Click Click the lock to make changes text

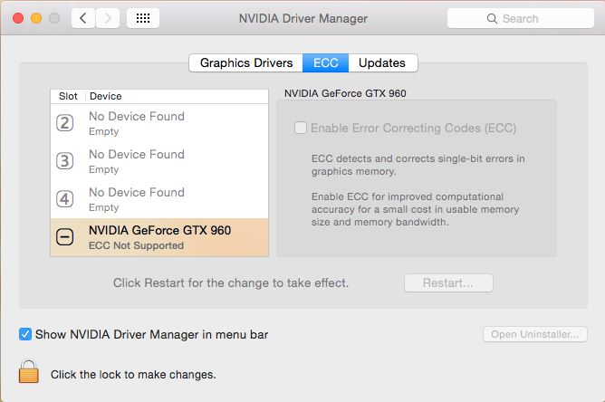pos(133,375)
